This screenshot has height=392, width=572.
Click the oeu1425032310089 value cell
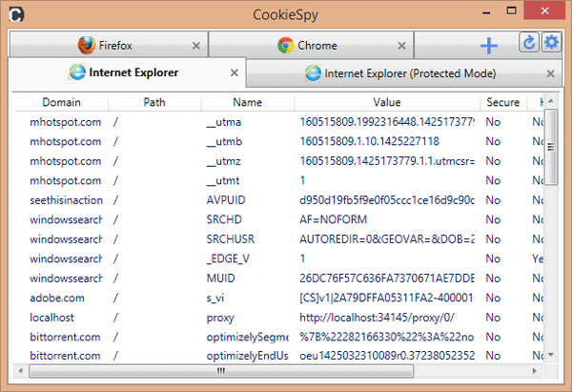(387, 356)
